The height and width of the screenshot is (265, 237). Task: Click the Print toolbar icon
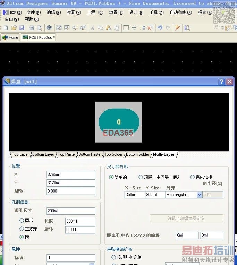[x=32, y=28]
